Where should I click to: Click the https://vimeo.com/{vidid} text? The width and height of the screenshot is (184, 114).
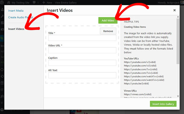[x=138, y=94]
